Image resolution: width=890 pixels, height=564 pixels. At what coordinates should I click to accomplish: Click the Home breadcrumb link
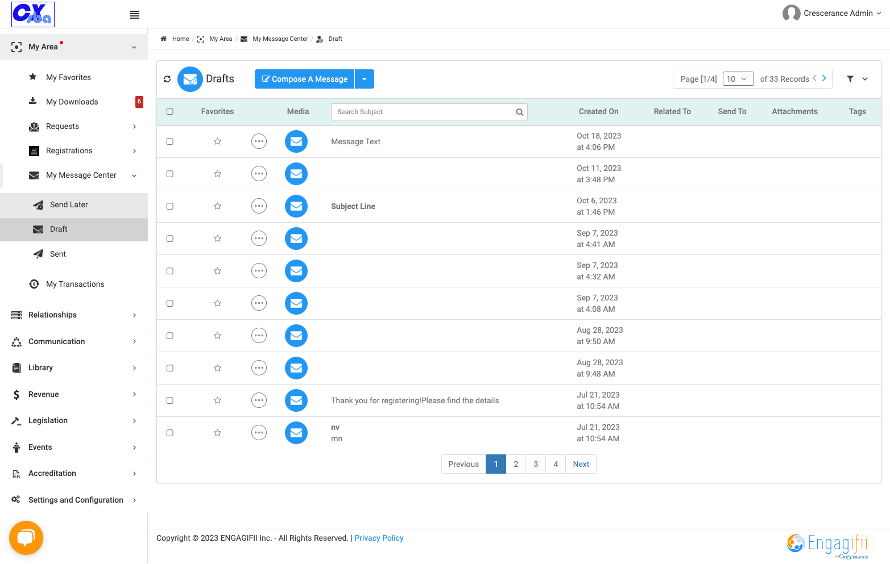click(181, 39)
